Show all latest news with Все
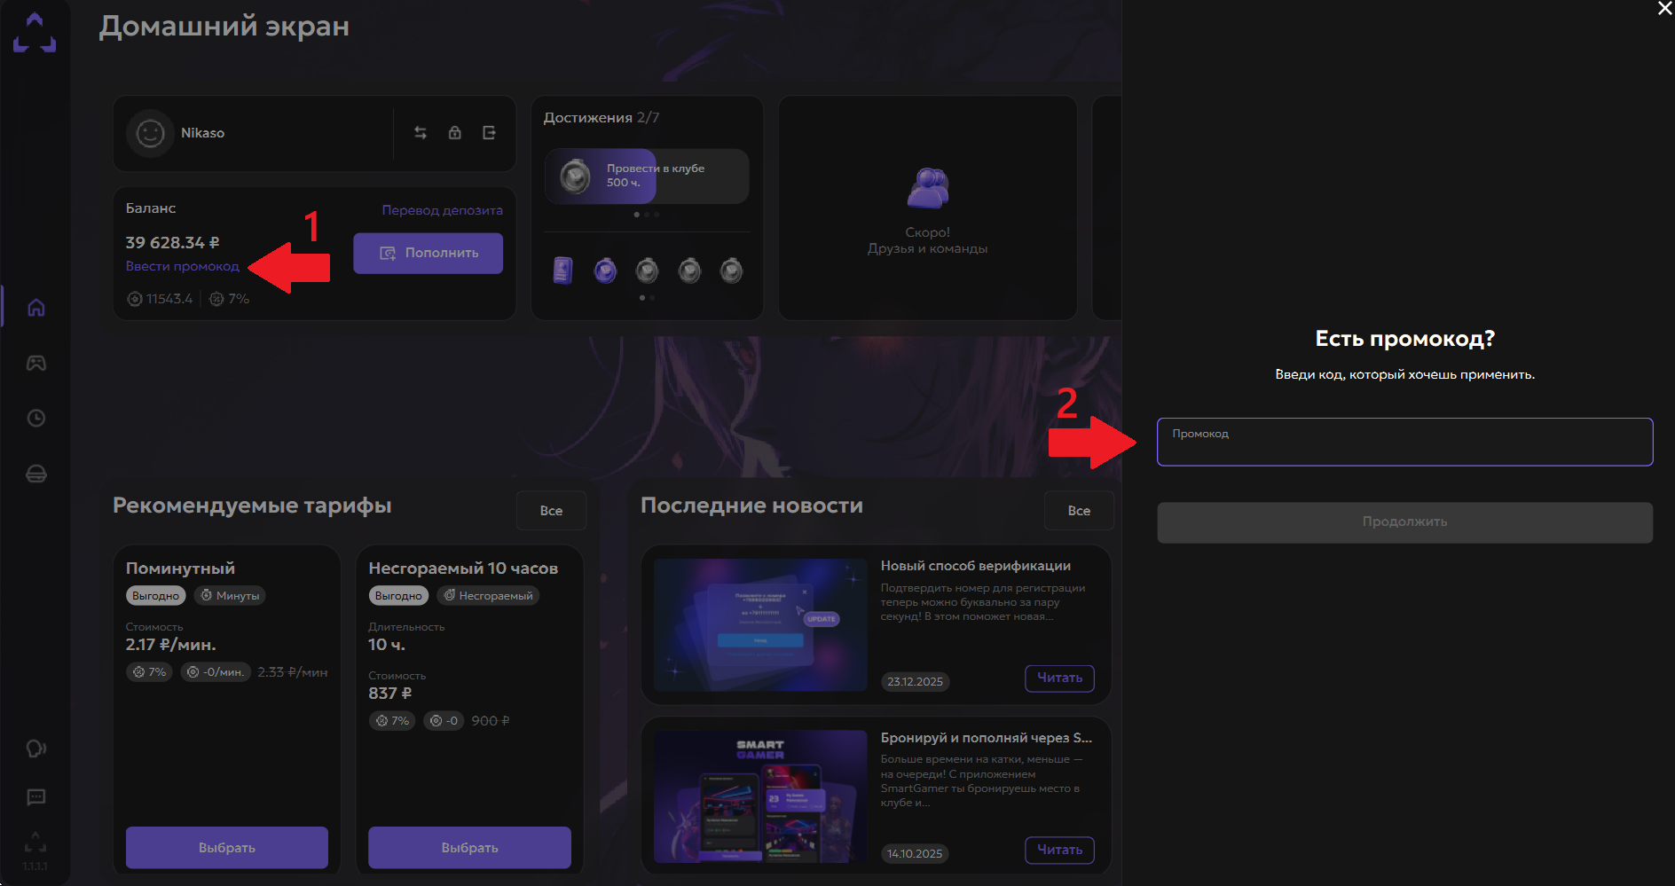Viewport: 1675px width, 886px height. (1079, 511)
